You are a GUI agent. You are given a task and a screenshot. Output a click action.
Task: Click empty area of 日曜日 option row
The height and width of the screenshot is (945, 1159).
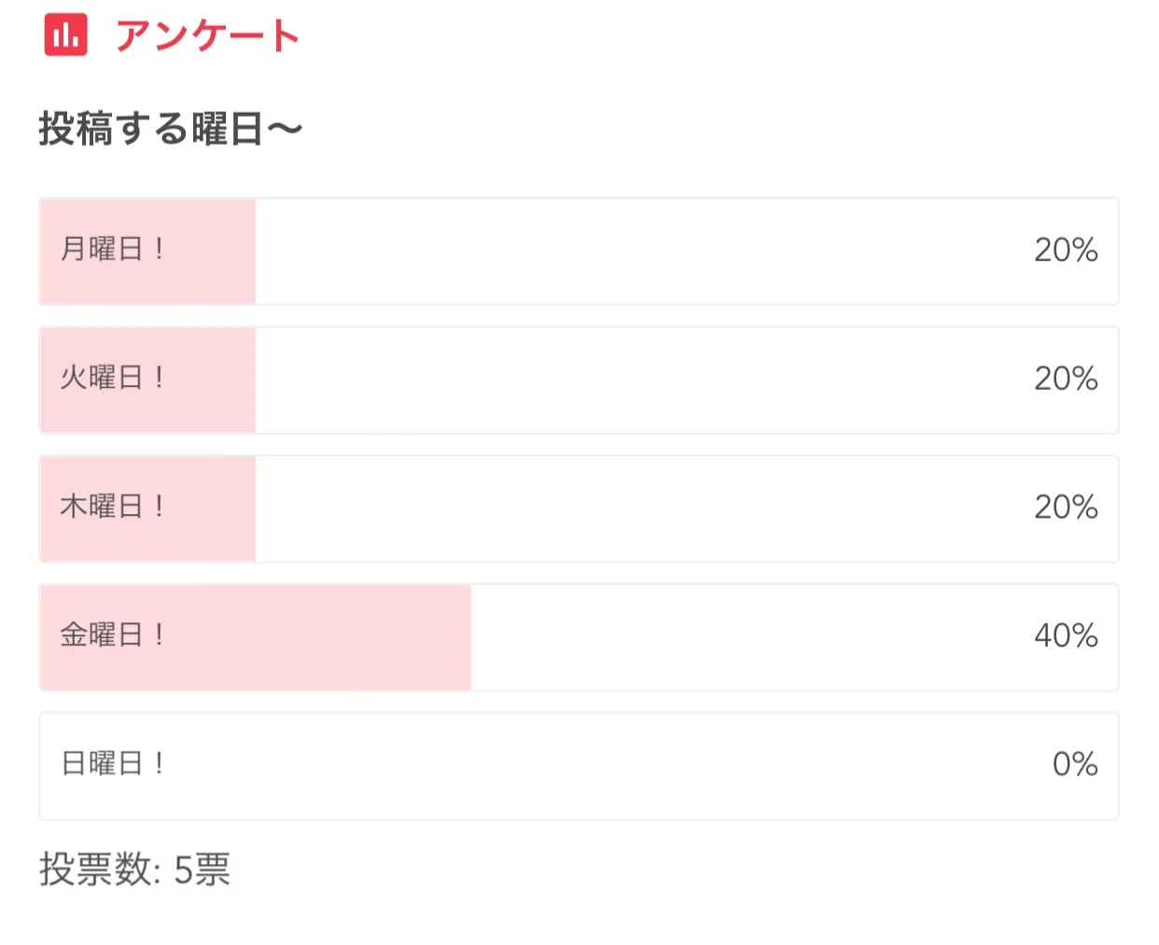(x=607, y=766)
